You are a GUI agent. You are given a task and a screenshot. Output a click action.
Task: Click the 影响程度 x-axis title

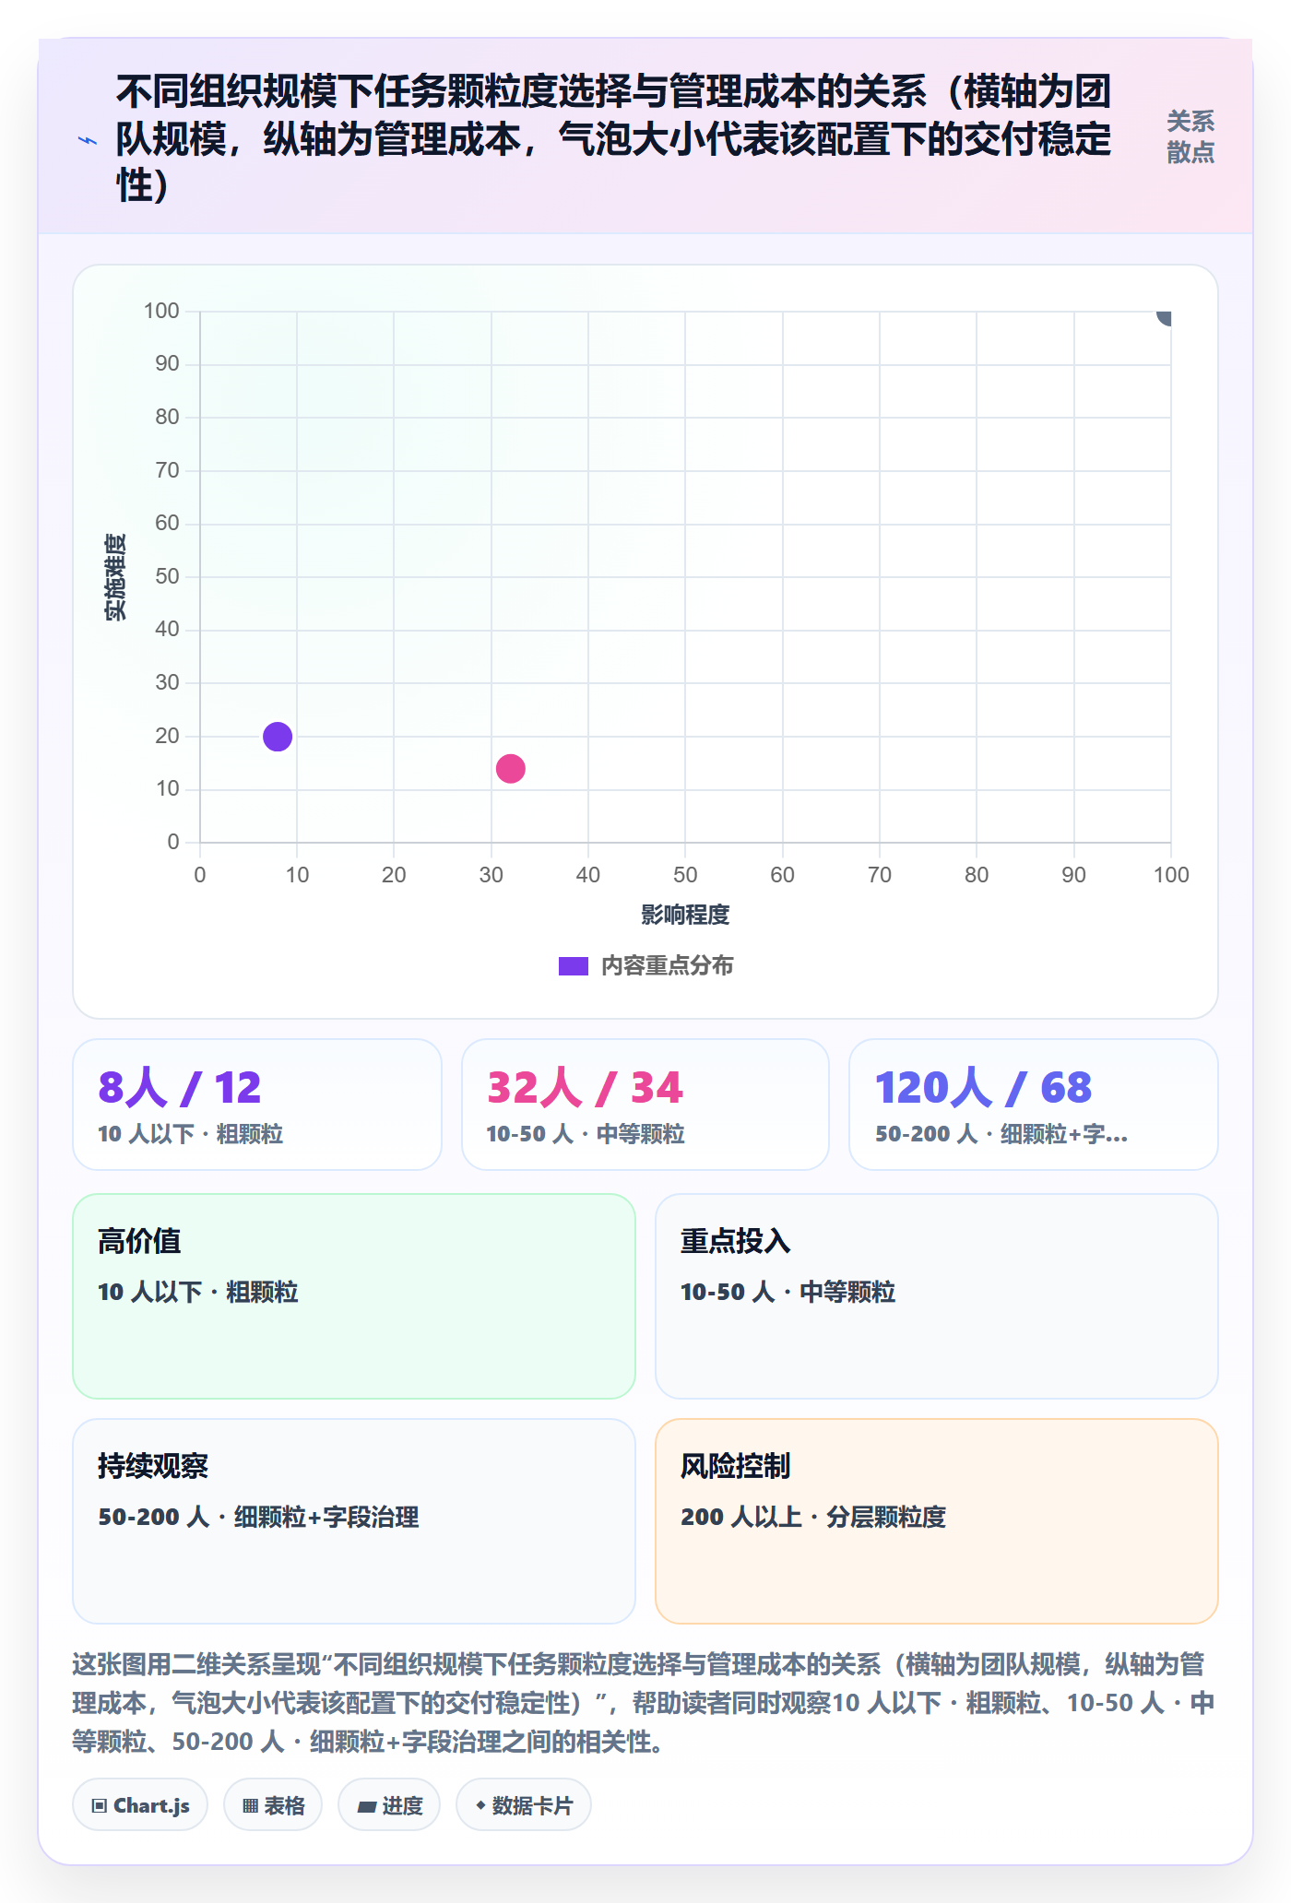pyautogui.click(x=685, y=915)
